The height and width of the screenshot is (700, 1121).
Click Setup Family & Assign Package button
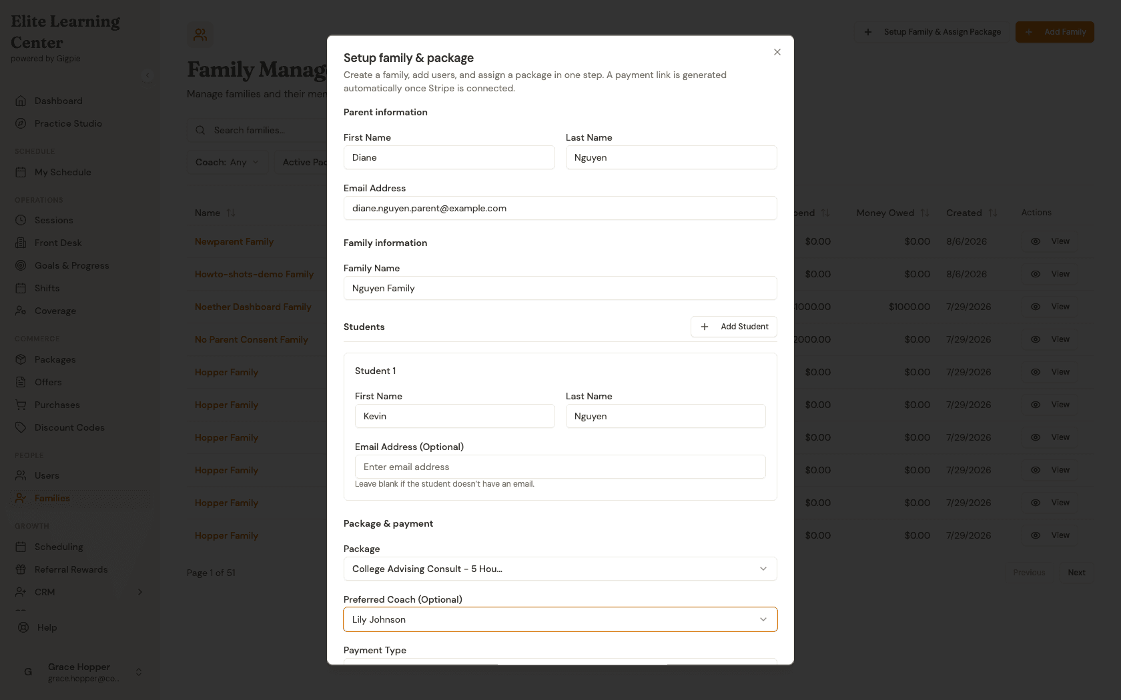[933, 32]
